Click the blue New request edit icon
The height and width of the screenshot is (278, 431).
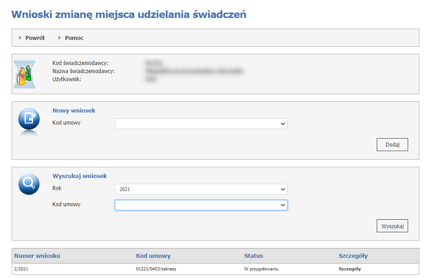(29, 119)
